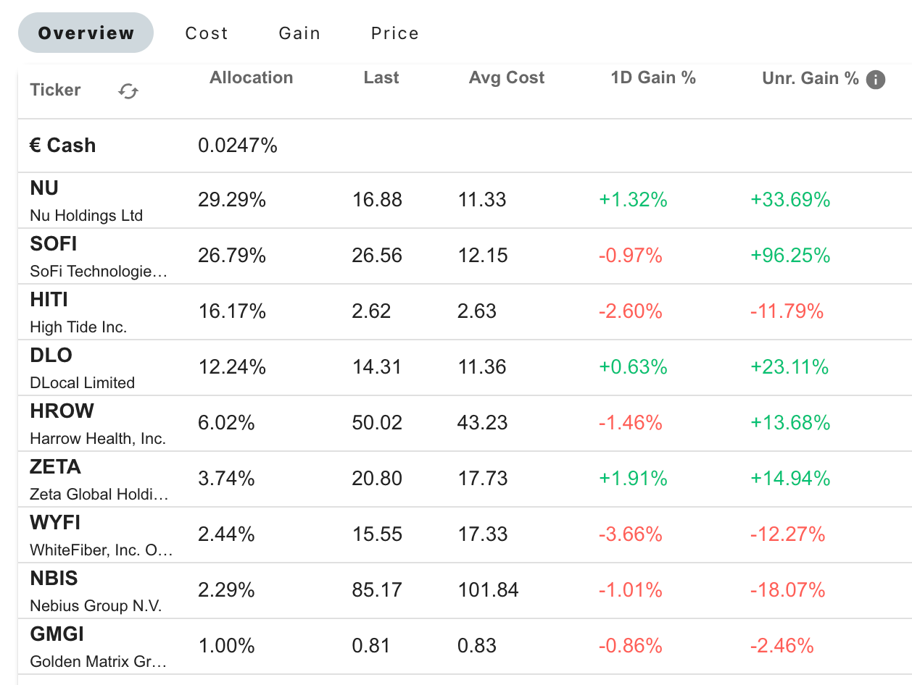Screen dimensions: 912x685
Task: Open the Unr. Gain % info tooltip
Action: [875, 80]
